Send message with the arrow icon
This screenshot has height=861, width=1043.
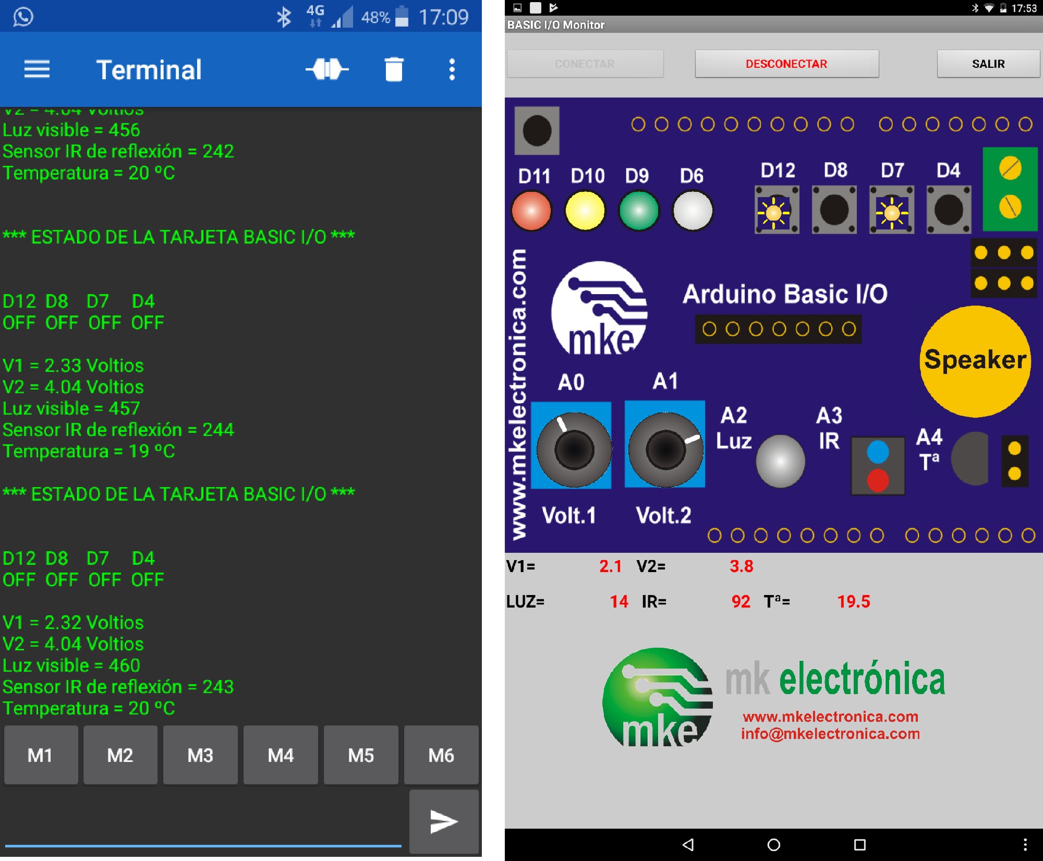point(444,821)
